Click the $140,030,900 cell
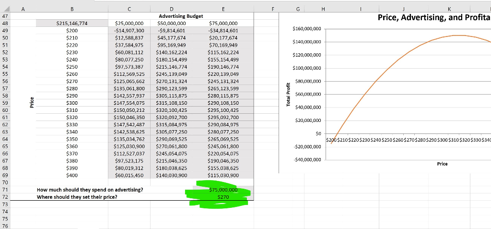Image resolution: width=491 pixels, height=229 pixels. pyautogui.click(x=171, y=175)
